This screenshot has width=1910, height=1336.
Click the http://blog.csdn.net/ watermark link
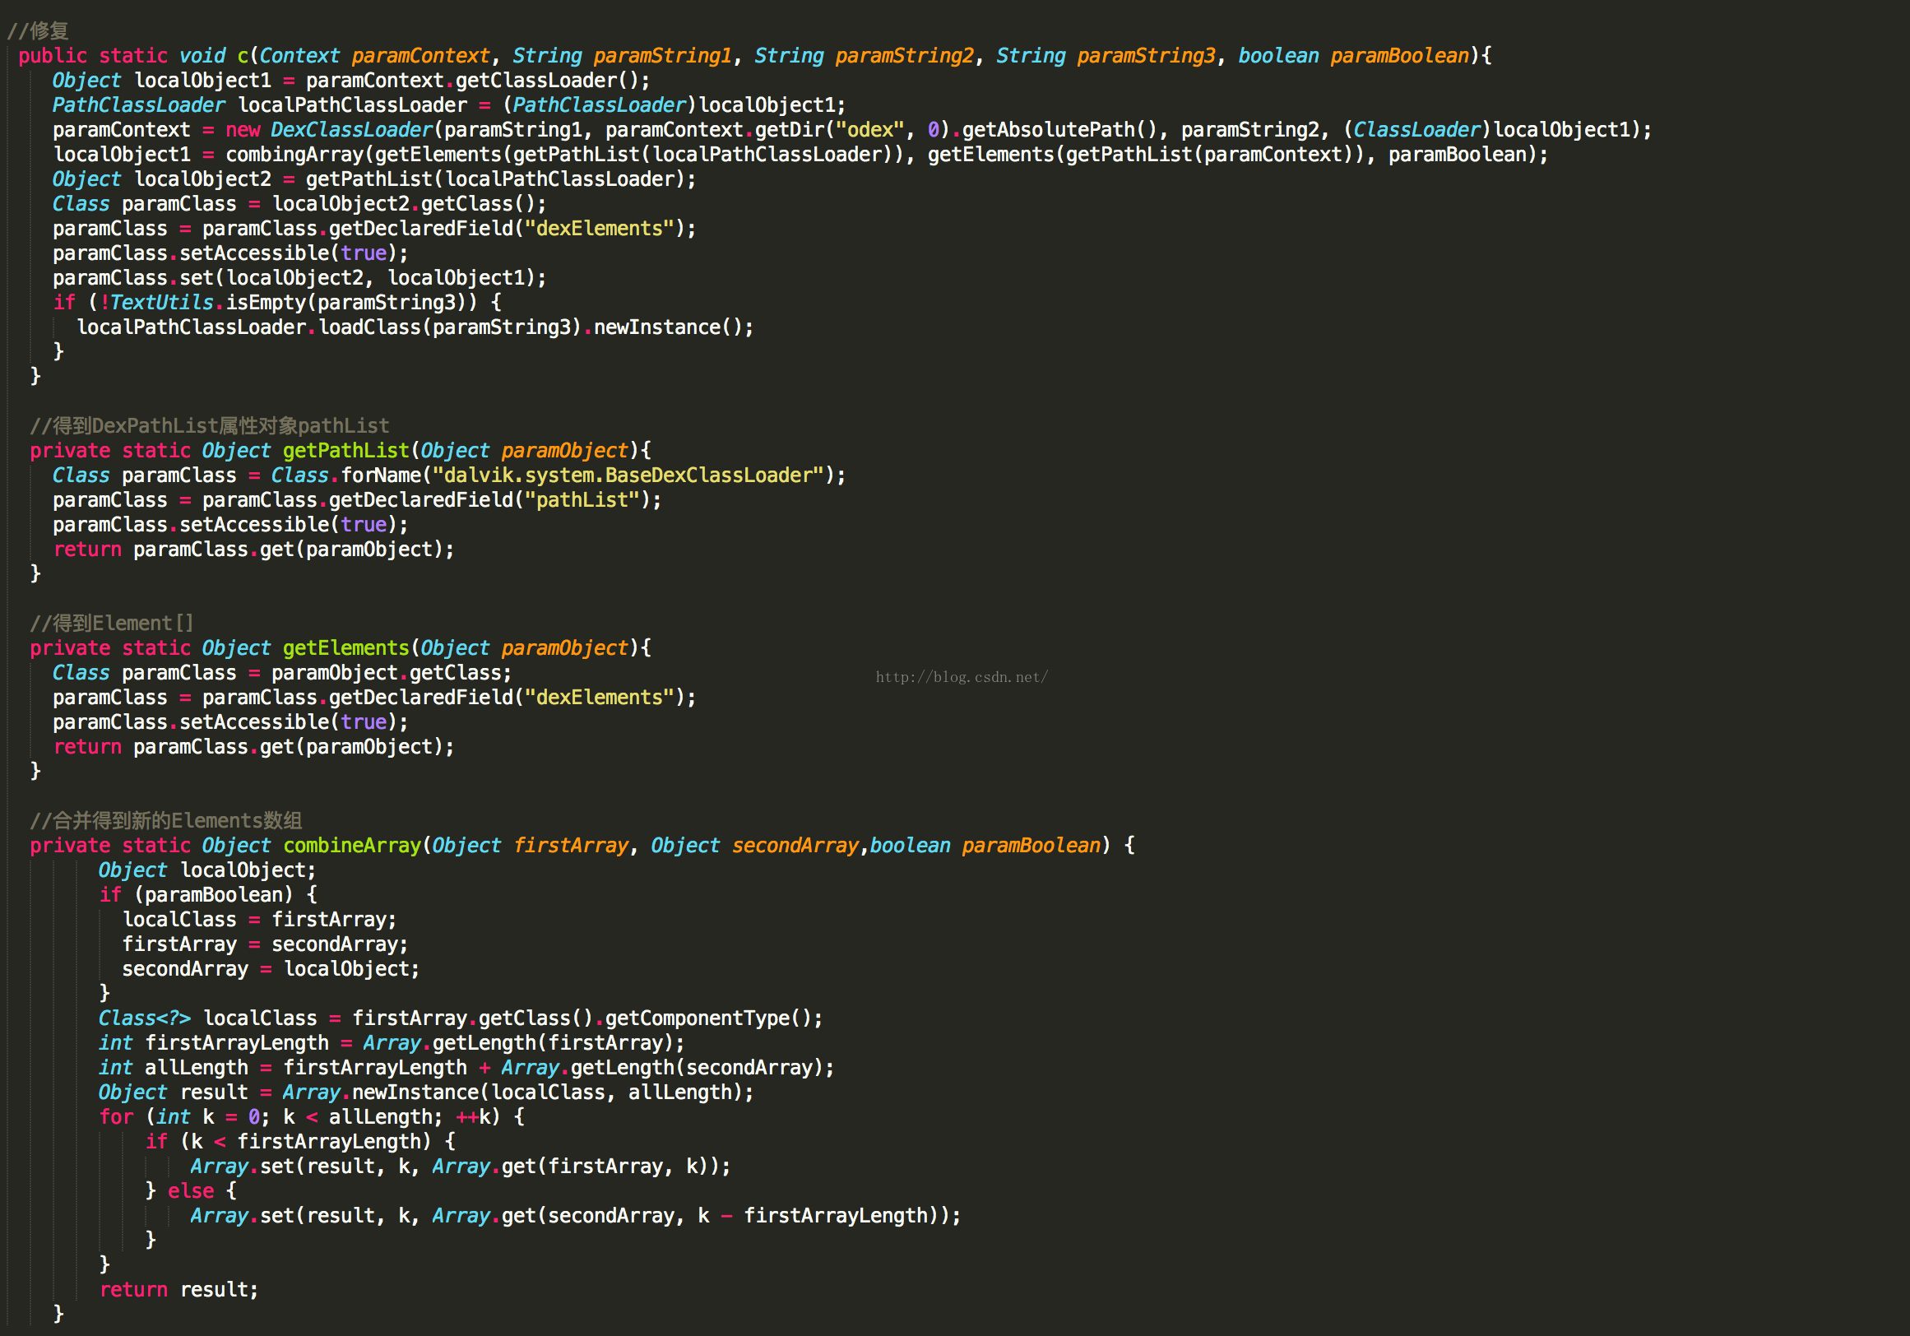[x=961, y=677]
